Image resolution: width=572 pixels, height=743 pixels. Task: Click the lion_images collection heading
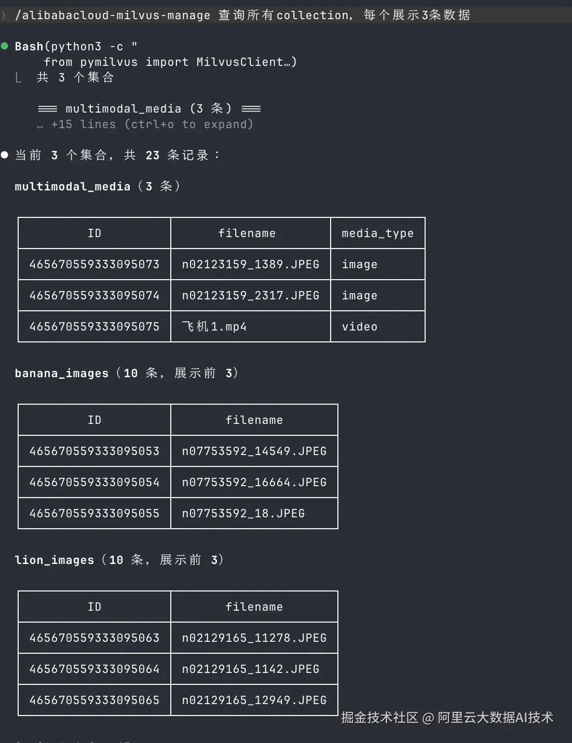(55, 560)
